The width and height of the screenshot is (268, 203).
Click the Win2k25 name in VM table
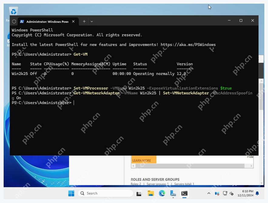click(x=20, y=74)
